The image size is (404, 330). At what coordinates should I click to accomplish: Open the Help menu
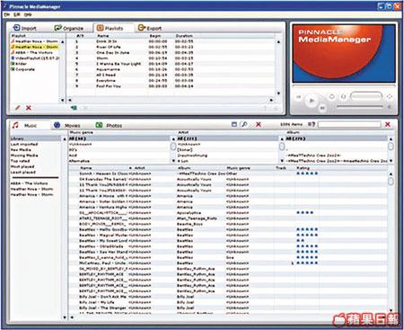coord(28,14)
